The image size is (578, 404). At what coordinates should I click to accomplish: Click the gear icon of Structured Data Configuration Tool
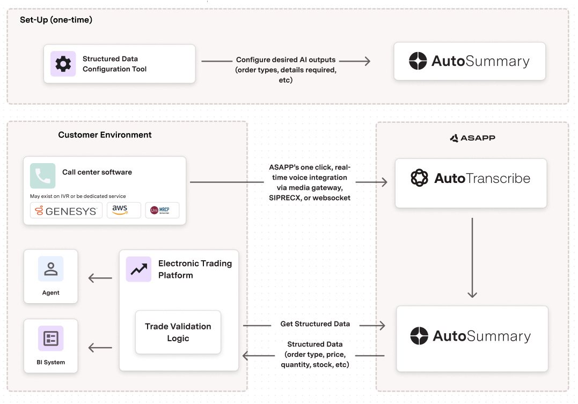(x=63, y=64)
